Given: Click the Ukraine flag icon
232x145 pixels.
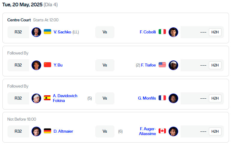Looking at the screenshot, I should point(47,32).
